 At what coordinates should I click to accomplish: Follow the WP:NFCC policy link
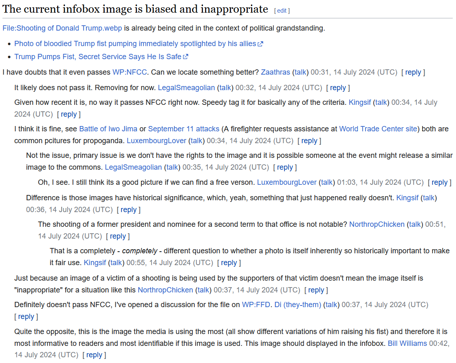pos(130,72)
